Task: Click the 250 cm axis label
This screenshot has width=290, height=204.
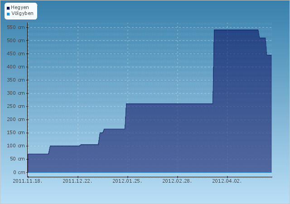Action: tap(16, 107)
